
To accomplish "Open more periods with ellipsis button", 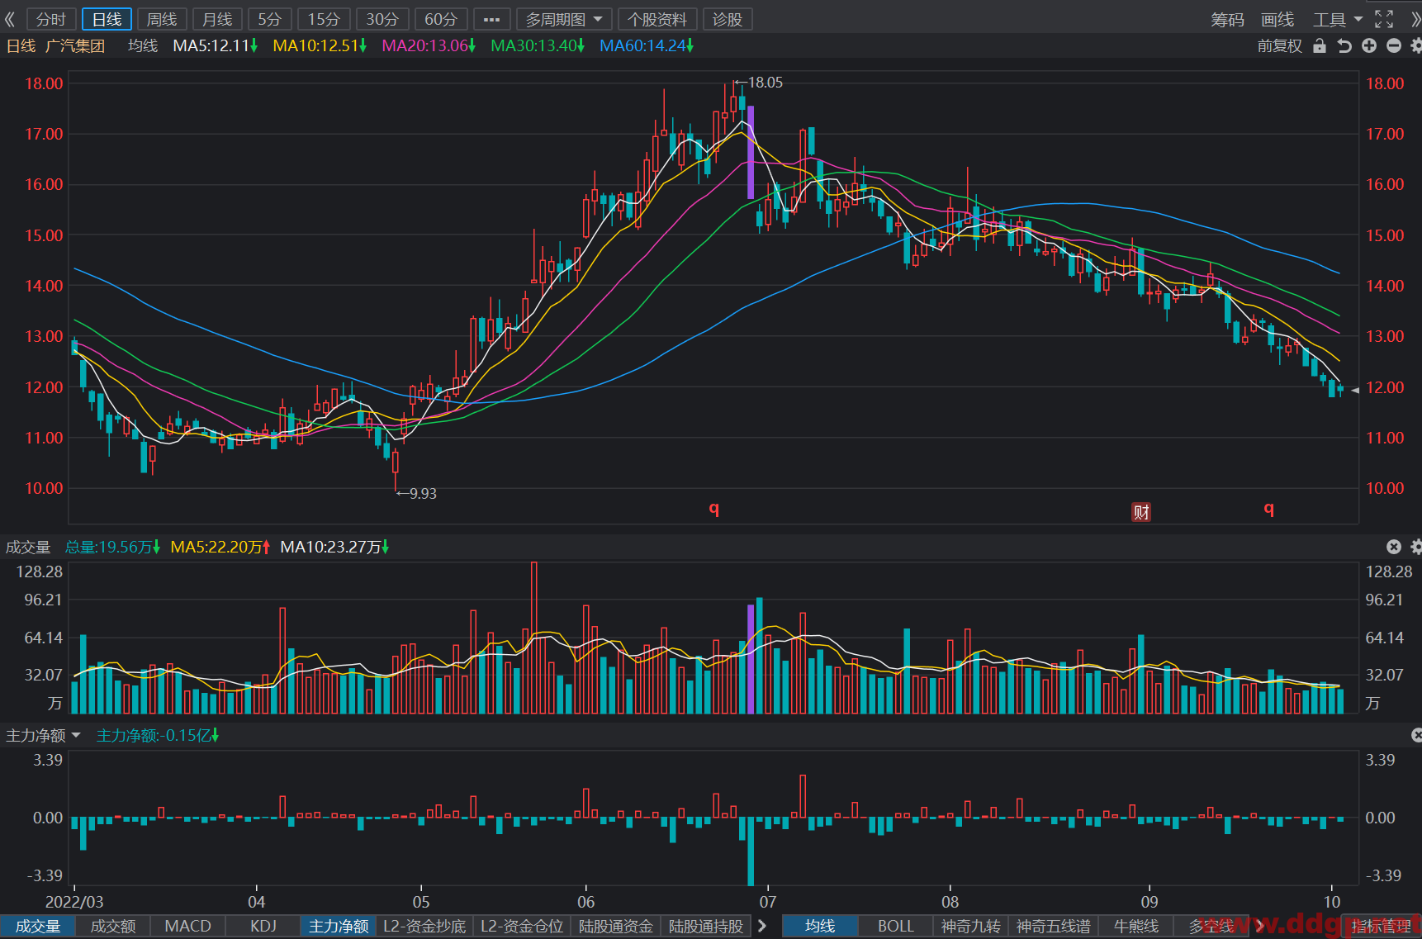I will (x=491, y=19).
